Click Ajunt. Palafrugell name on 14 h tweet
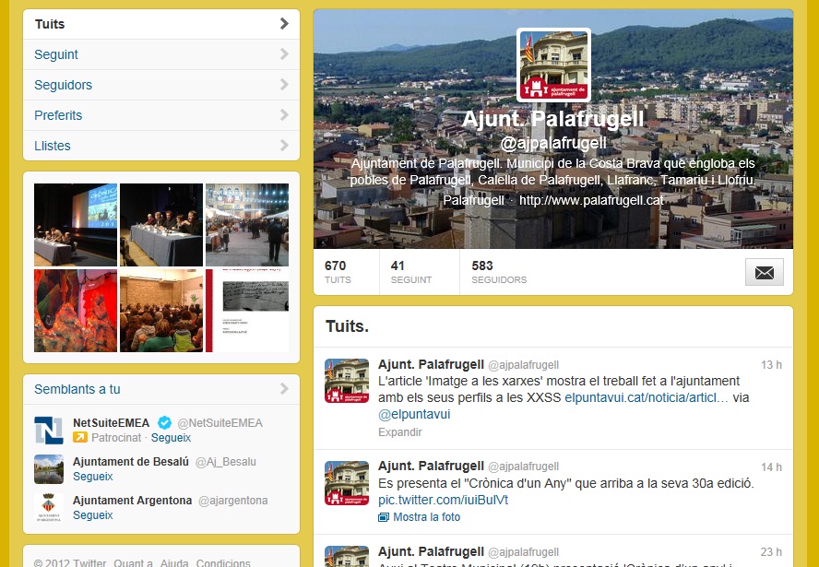 click(x=431, y=466)
